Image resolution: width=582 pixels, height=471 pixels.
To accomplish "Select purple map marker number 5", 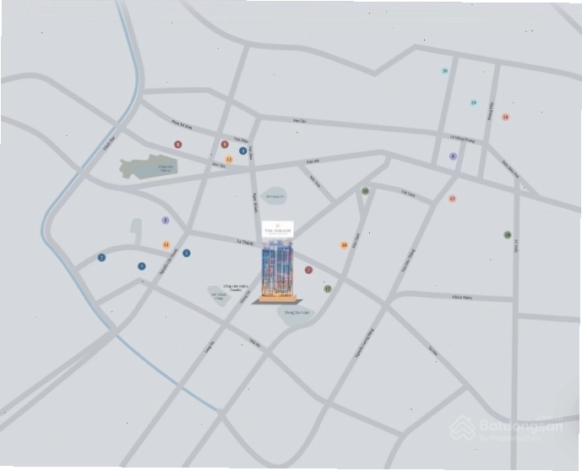I will 166,220.
